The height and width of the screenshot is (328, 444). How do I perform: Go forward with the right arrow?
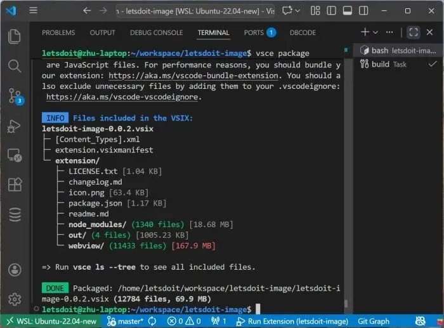[x=103, y=11]
